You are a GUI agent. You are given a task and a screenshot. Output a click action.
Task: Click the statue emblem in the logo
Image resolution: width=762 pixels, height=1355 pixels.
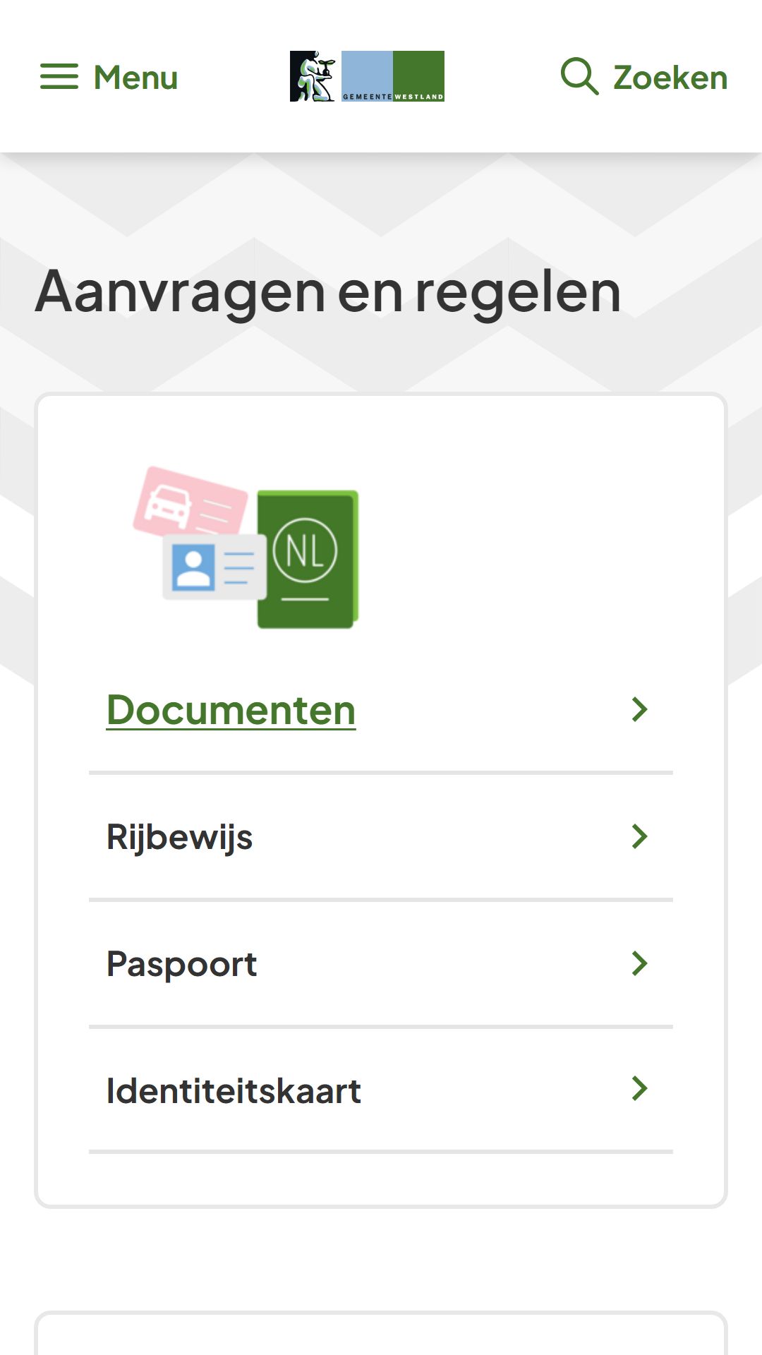coord(313,76)
